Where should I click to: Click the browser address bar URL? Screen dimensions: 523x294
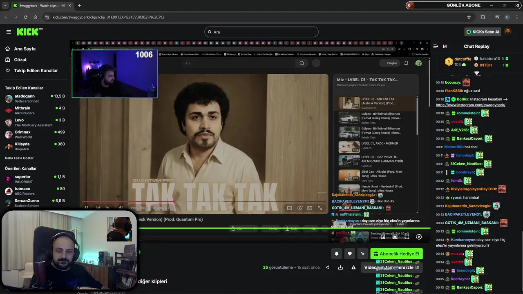pos(108,17)
